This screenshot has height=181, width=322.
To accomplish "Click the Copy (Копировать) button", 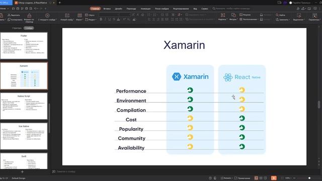I will 15,20.
